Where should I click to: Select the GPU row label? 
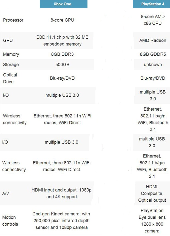tap(8, 40)
